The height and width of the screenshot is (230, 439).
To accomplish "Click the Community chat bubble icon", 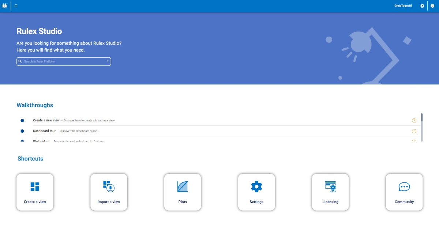I will (x=404, y=186).
